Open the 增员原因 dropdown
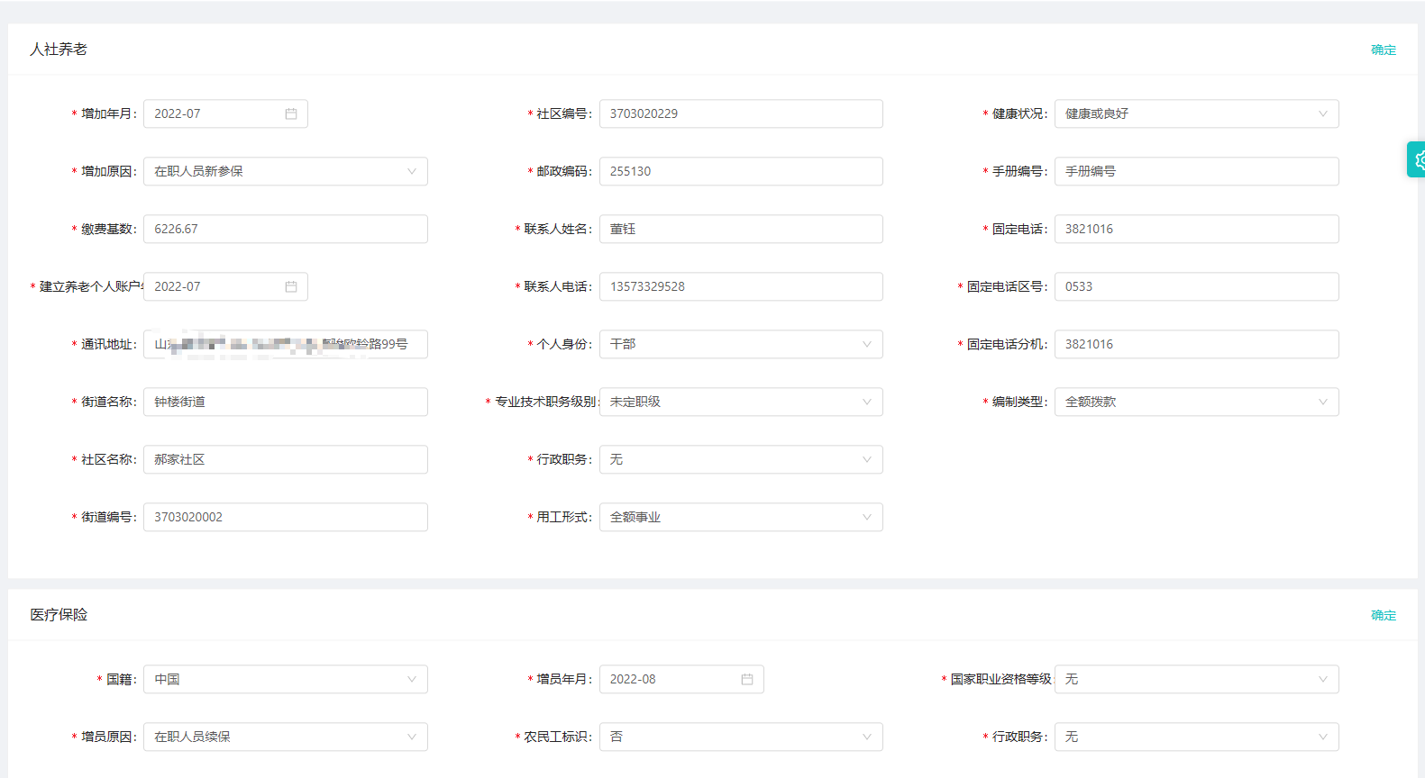Image resolution: width=1425 pixels, height=778 pixels. (x=286, y=737)
